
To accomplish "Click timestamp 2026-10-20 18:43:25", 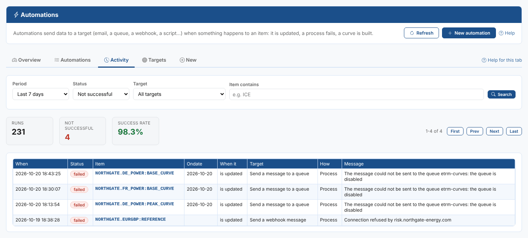I will tap(38, 174).
